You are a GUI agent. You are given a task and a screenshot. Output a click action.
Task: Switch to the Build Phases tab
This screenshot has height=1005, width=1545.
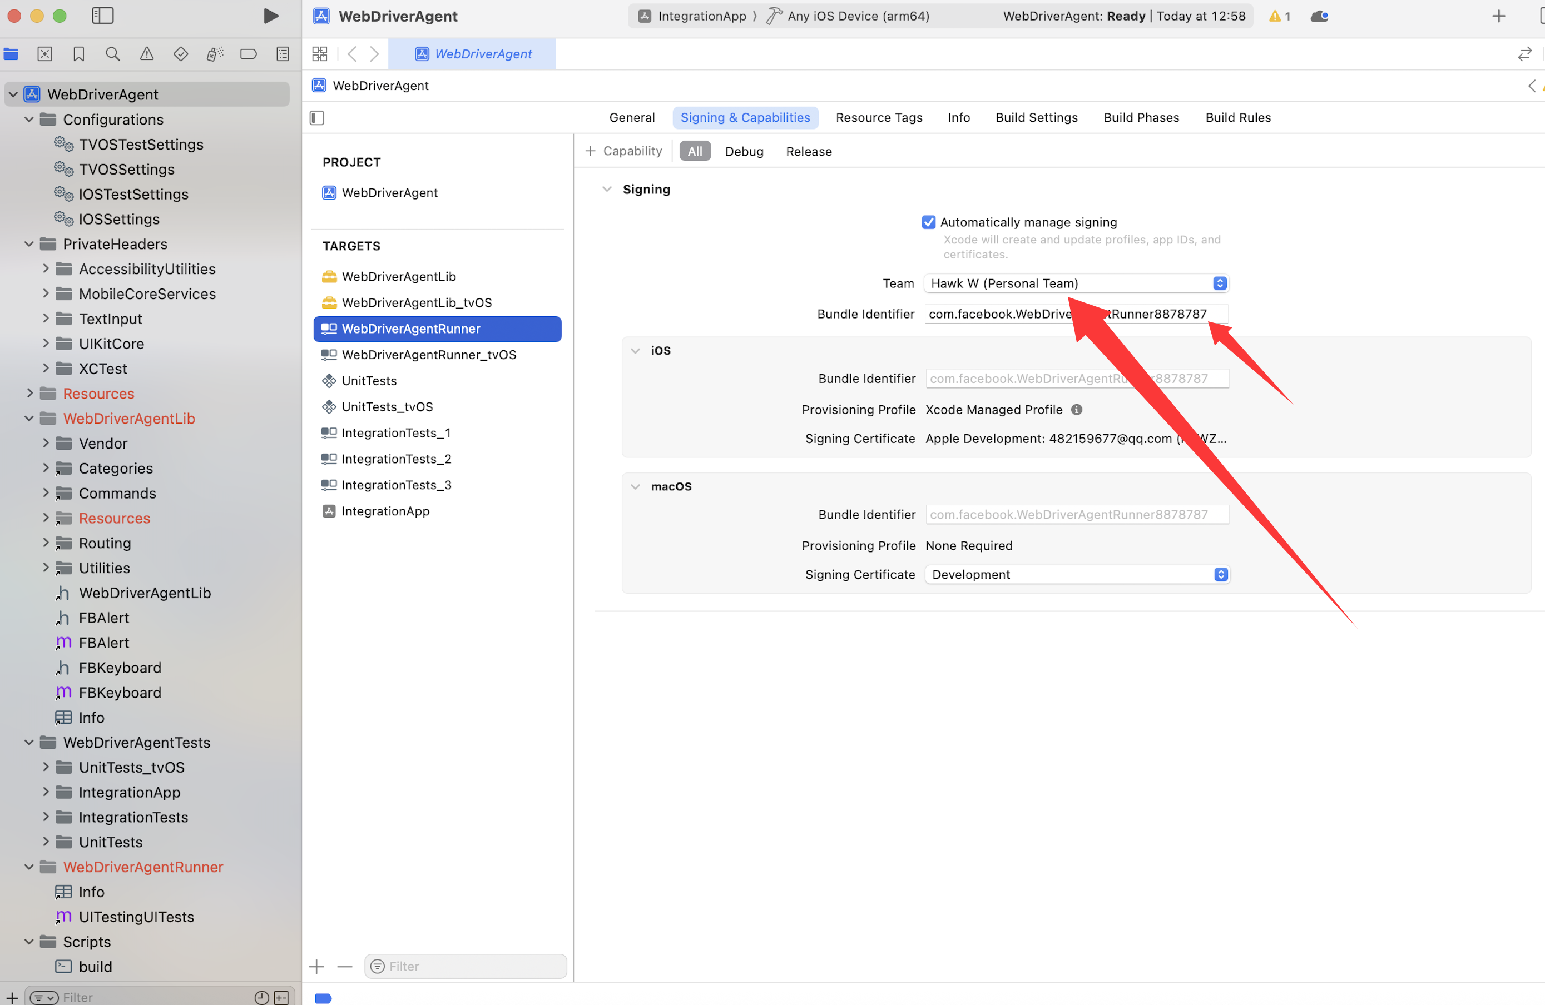[x=1141, y=117]
